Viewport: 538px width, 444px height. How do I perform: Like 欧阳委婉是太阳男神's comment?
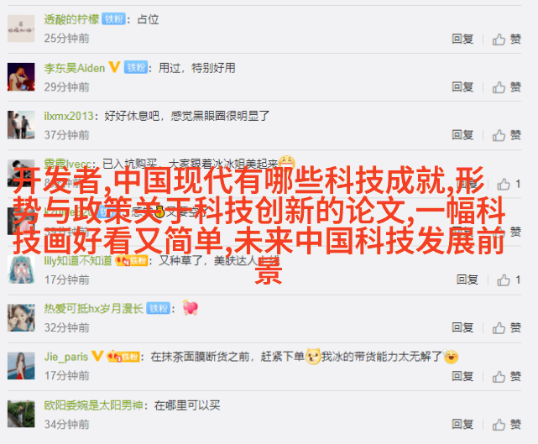click(x=506, y=425)
